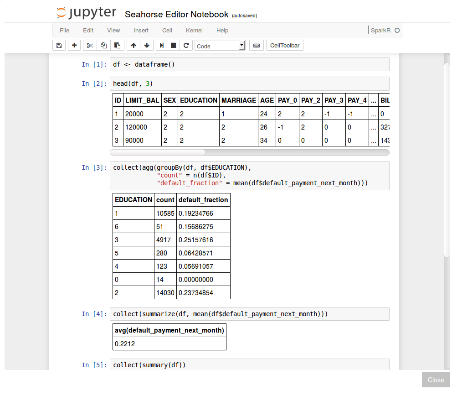Open the command palette keyboard icon
The height and width of the screenshot is (401, 452).
pos(257,46)
